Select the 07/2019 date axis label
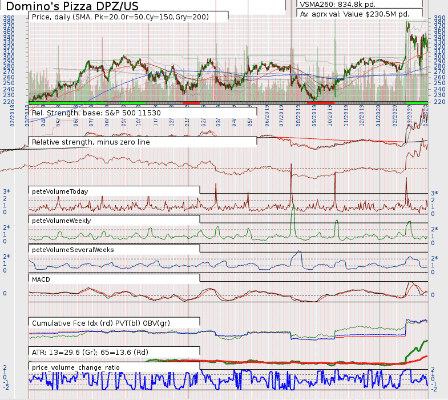Image resolution: width=448 pixels, height=400 pixels. (x=281, y=115)
